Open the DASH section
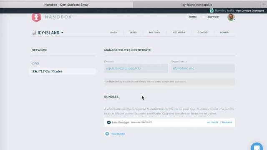Image resolution: width=267 pixels, height=150 pixels. click(x=114, y=32)
